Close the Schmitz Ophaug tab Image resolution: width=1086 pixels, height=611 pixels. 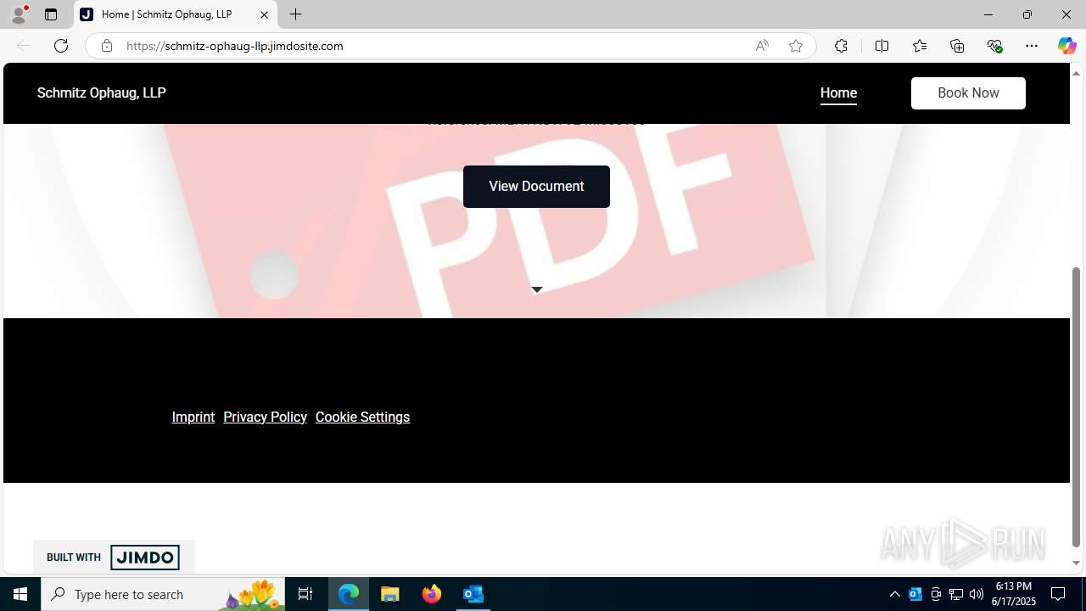click(x=264, y=14)
